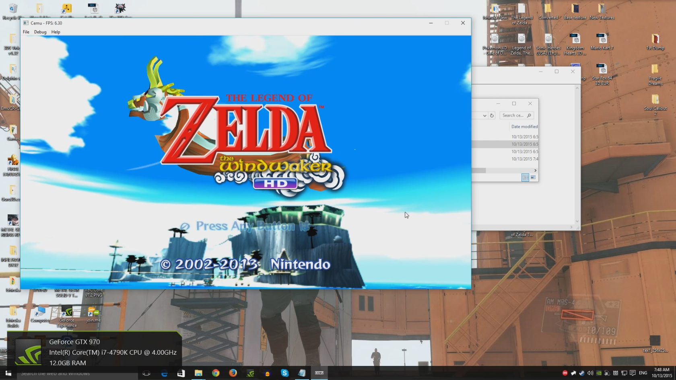
Task: Open the Debug menu in Cemu
Action: [40, 32]
